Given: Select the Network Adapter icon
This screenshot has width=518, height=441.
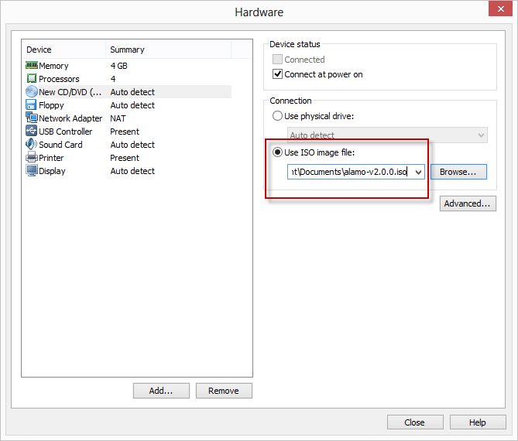Looking at the screenshot, I should point(32,118).
